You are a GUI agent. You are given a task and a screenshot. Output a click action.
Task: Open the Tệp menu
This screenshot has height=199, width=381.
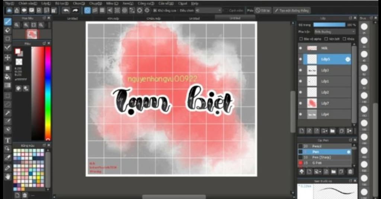pyautogui.click(x=10, y=3)
